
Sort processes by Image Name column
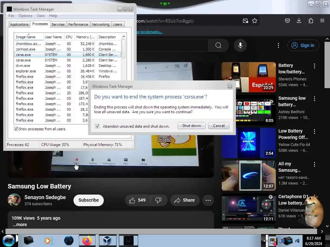tap(29, 37)
